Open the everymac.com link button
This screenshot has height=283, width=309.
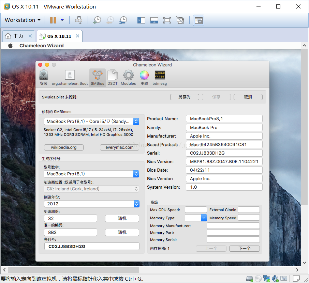coord(119,147)
